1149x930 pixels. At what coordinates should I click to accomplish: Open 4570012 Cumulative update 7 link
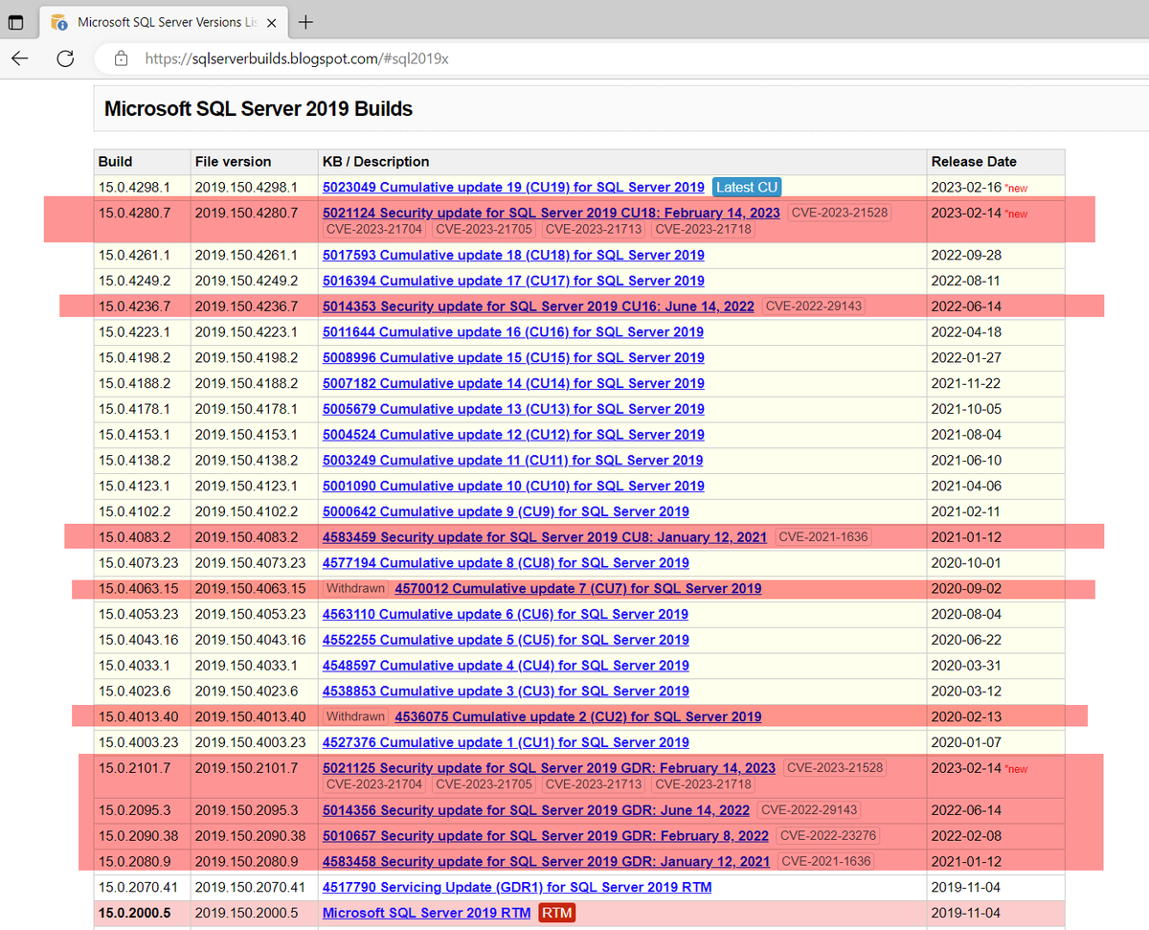[578, 588]
